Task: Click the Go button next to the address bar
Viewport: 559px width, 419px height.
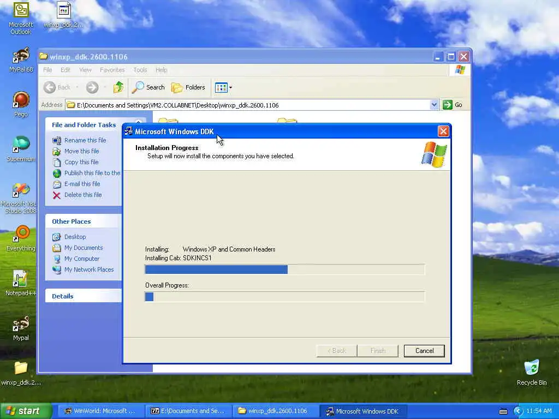Action: 453,105
